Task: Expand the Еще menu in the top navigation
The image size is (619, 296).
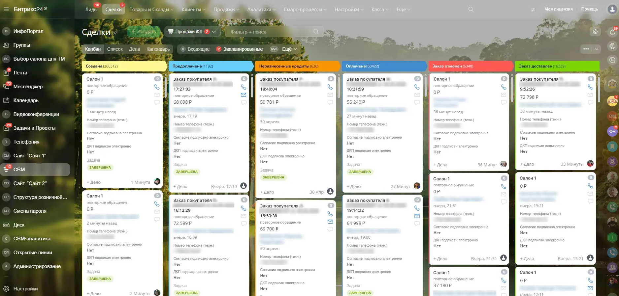Action: 403,10
